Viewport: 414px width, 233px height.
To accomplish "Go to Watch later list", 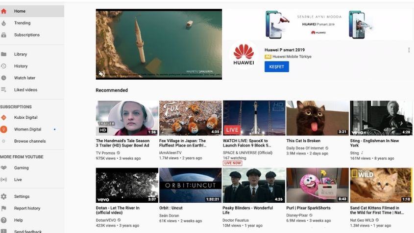I will (32, 78).
